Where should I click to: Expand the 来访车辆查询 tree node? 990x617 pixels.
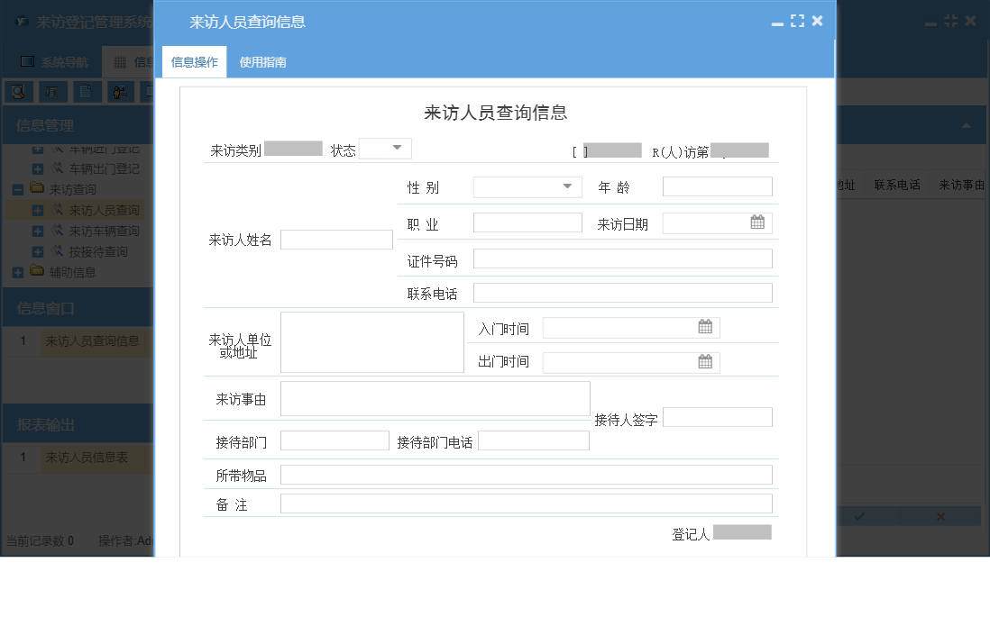(x=39, y=231)
